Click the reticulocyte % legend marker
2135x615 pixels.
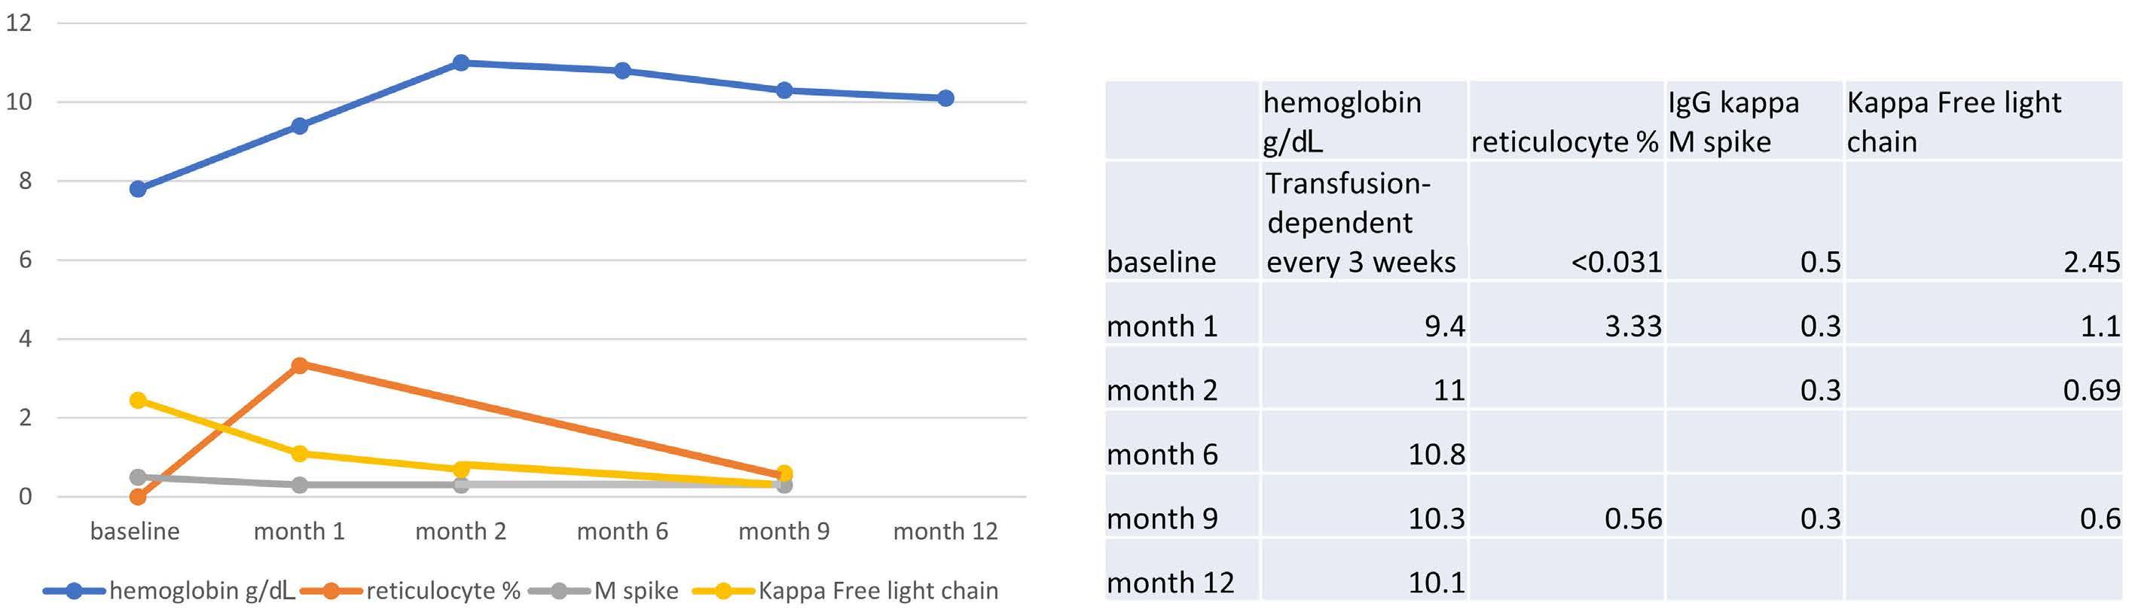tap(331, 591)
